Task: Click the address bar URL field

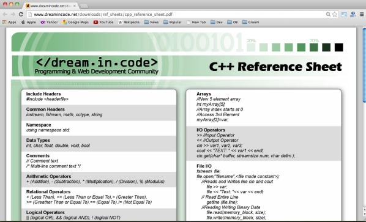Action: [177, 15]
